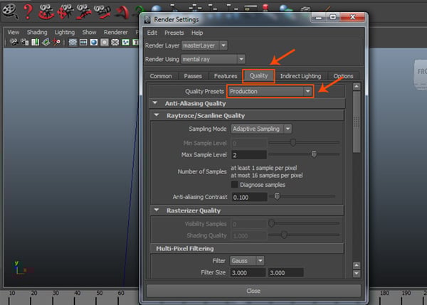Open the viewport View menu
The width and height of the screenshot is (427, 305).
tap(14, 32)
